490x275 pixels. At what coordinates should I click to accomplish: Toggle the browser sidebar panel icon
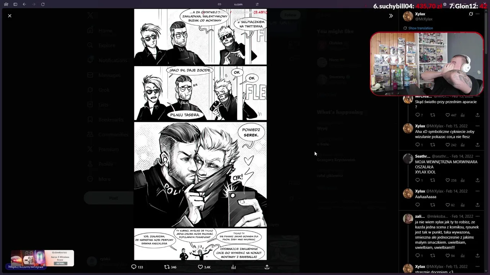15,4
